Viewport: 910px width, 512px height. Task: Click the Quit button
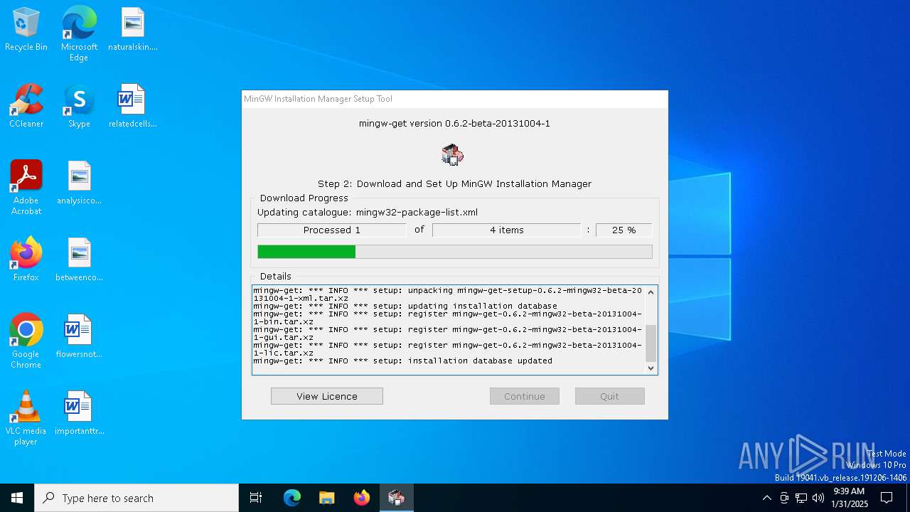(x=610, y=396)
